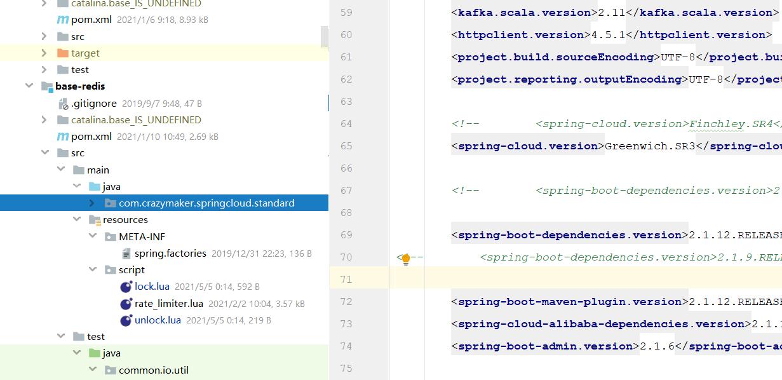Collapse the main folder
This screenshot has height=380, width=782.
click(60, 170)
